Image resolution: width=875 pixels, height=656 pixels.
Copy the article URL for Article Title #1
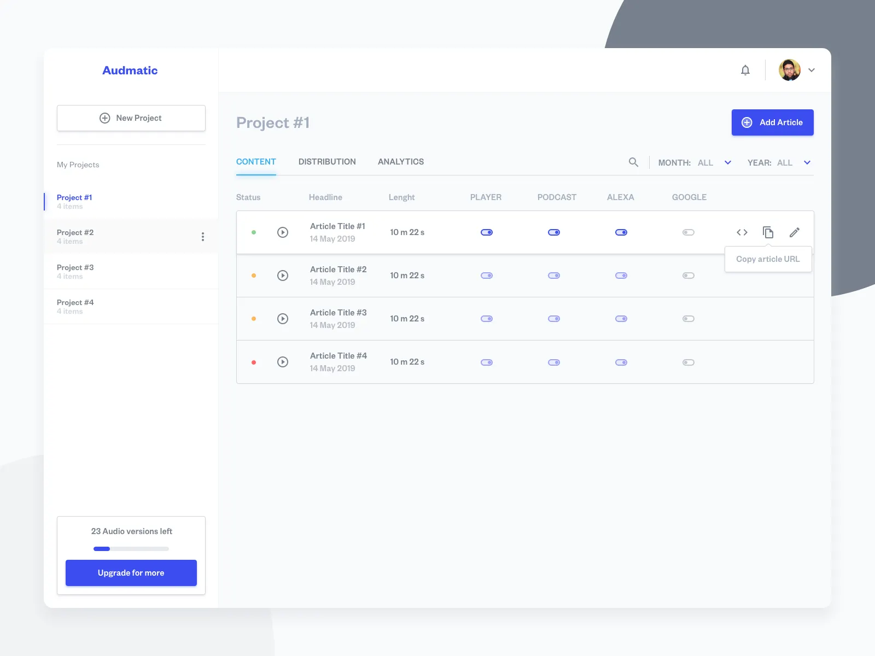(768, 232)
